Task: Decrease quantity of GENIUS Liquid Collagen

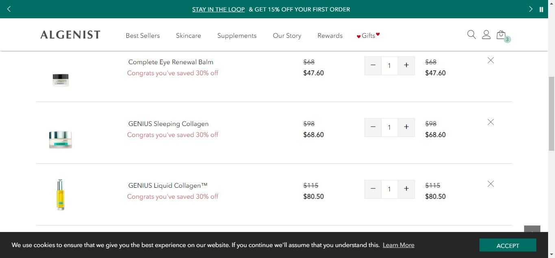Action: (x=373, y=189)
